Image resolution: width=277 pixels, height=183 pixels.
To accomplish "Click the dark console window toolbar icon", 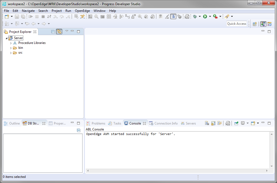I will (x=103, y=16).
